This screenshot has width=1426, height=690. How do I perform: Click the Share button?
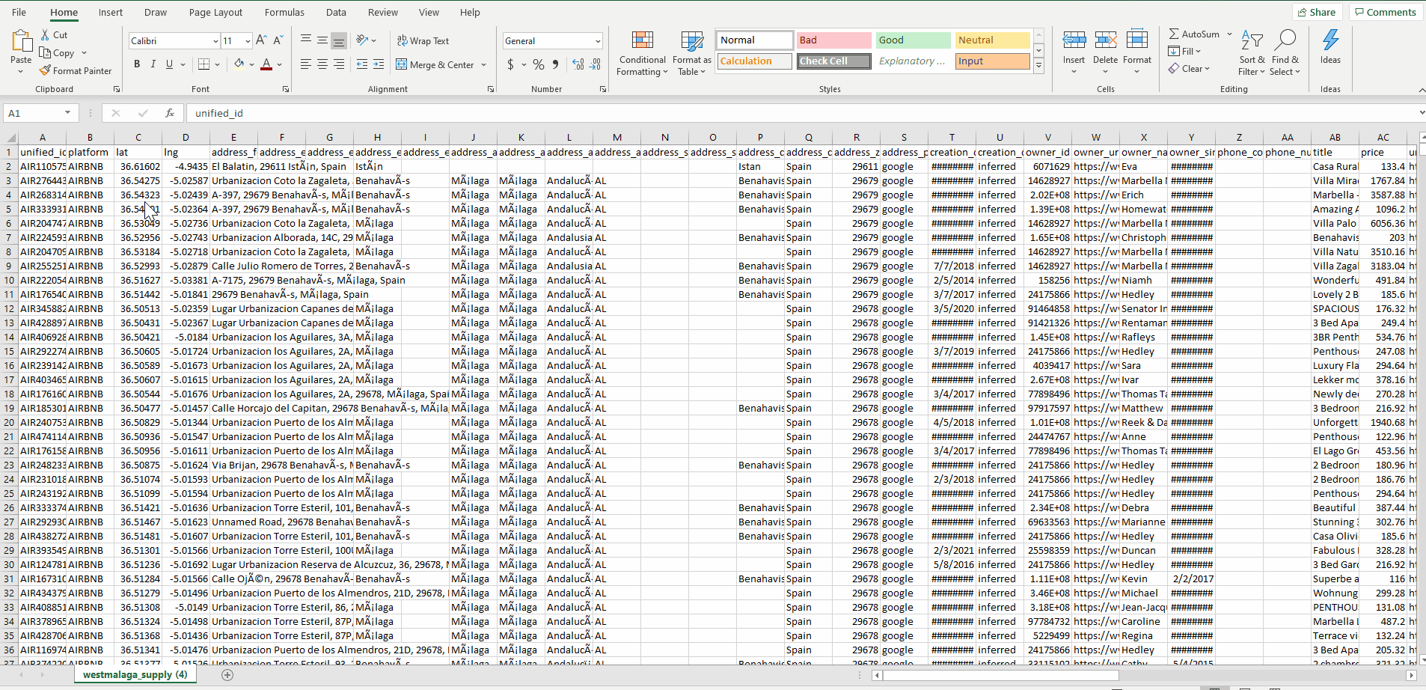click(1317, 12)
